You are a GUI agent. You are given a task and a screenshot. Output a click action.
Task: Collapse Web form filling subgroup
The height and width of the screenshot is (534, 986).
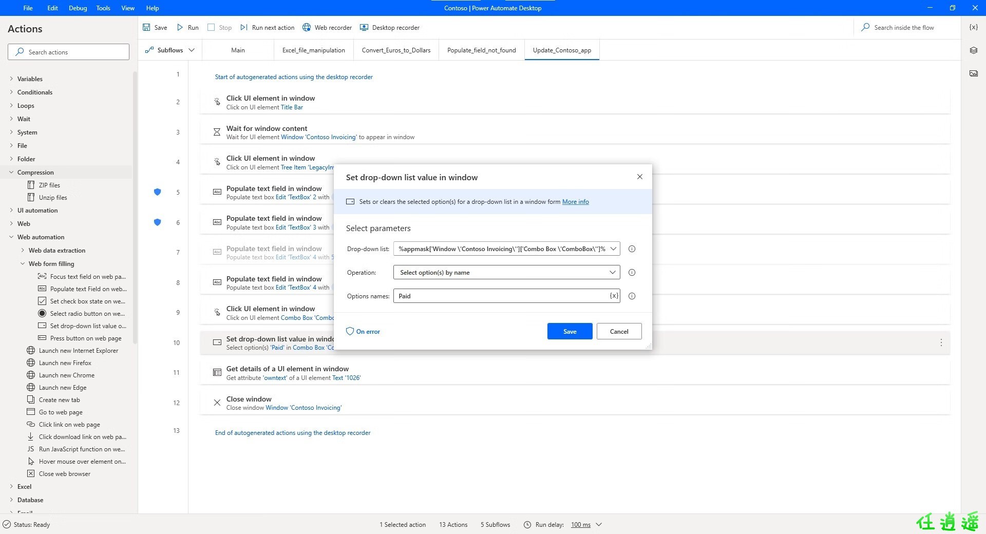click(23, 264)
